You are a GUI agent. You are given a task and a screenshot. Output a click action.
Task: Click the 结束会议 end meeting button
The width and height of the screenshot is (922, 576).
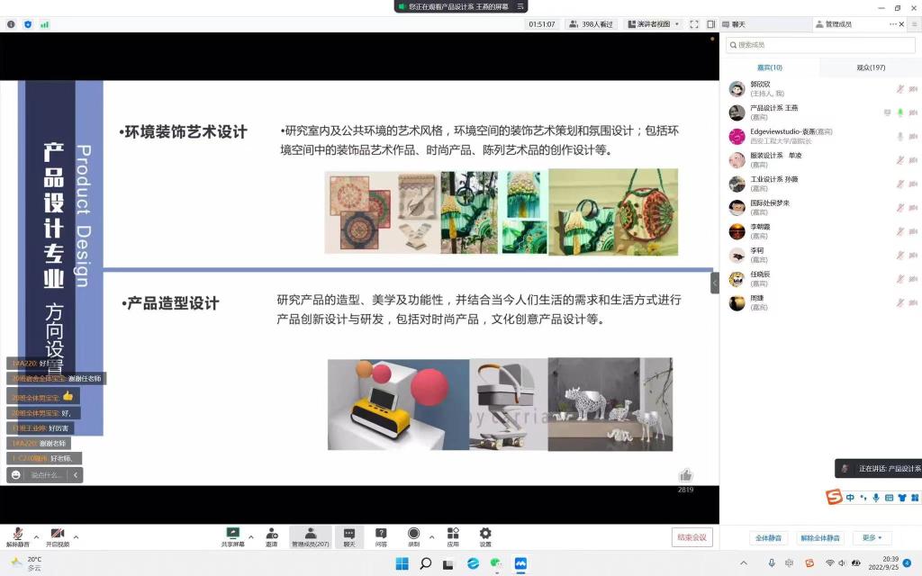click(691, 537)
